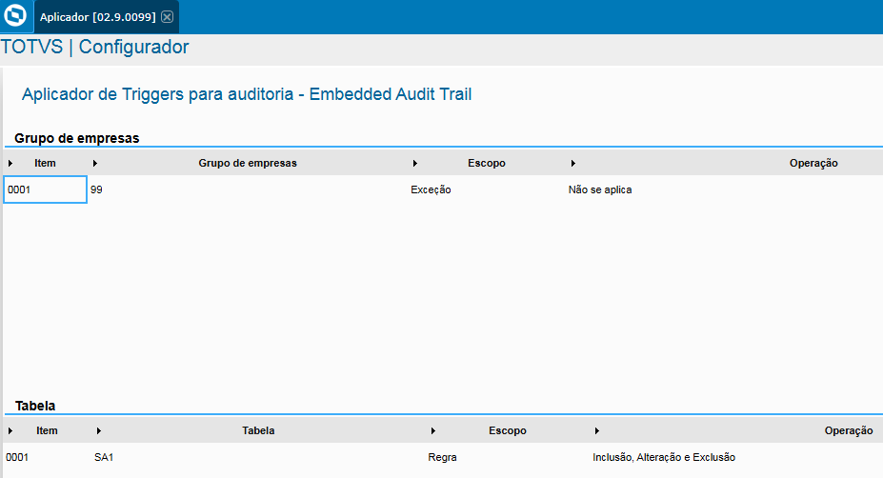Select the 0001 cell in Tabela grid
This screenshot has height=478, width=883.
pos(17,457)
